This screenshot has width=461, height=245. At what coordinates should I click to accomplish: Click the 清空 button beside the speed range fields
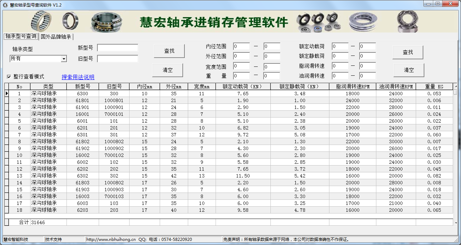[x=409, y=70]
